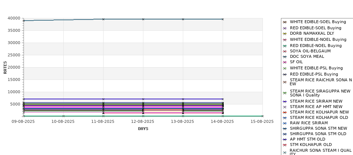
Task: Select the STEAM RICE SRIRAM NEW label
Action: [x=316, y=101]
